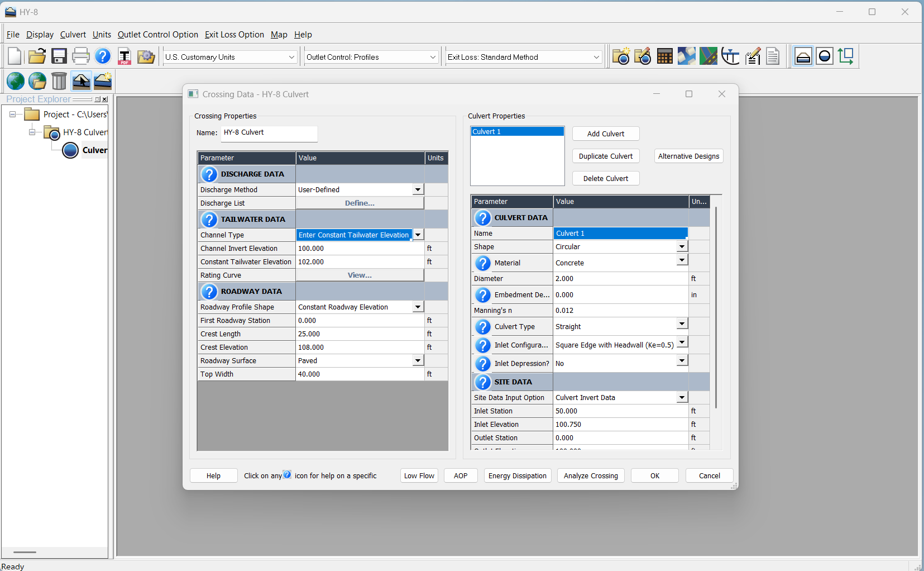
Task: Click the gray document report icon
Action: click(773, 56)
